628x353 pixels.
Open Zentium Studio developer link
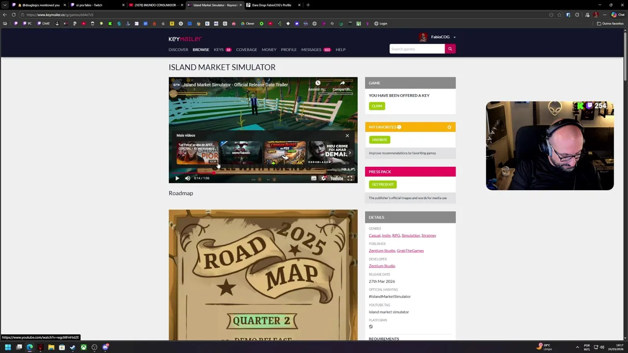(382, 266)
